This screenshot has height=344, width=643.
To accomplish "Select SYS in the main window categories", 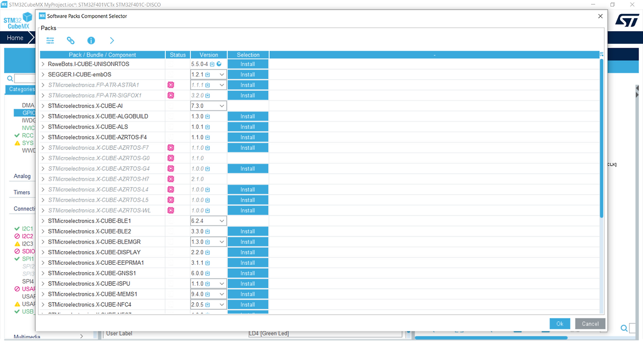I will coord(28,143).
